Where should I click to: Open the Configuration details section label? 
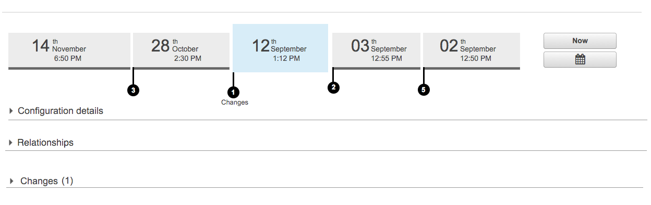pos(61,111)
